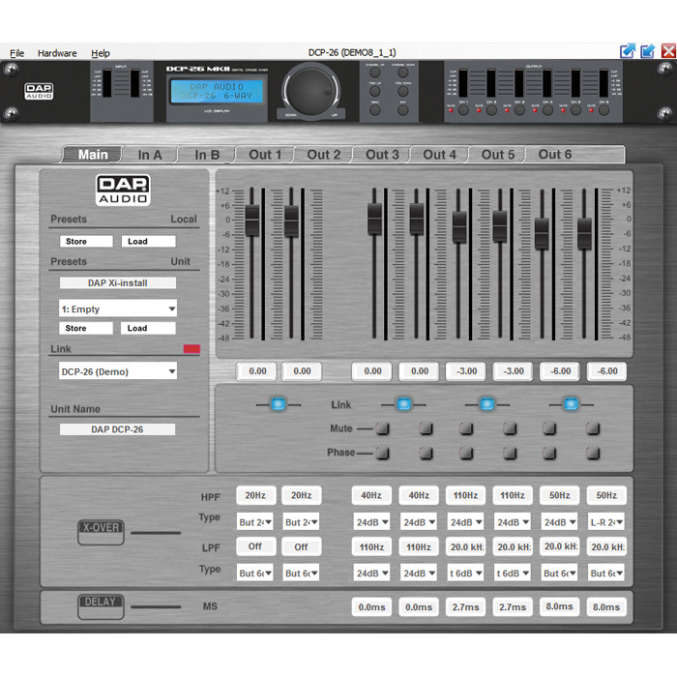The image size is (677, 677).
Task: Click the local presets Store button
Action: 86,241
